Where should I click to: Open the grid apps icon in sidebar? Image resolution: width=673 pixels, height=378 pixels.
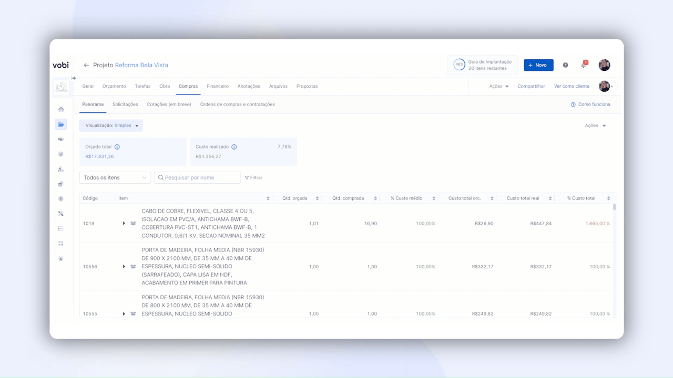pyautogui.click(x=61, y=244)
